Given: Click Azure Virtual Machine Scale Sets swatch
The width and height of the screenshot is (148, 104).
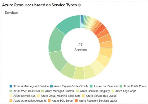Looking at the screenshot, I should tap(38, 96).
